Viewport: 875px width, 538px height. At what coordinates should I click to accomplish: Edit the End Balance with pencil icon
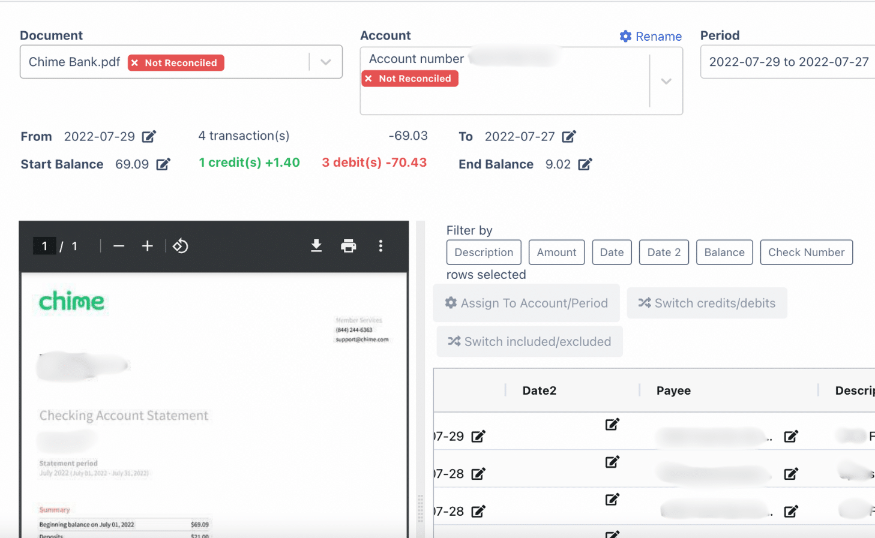tap(585, 164)
